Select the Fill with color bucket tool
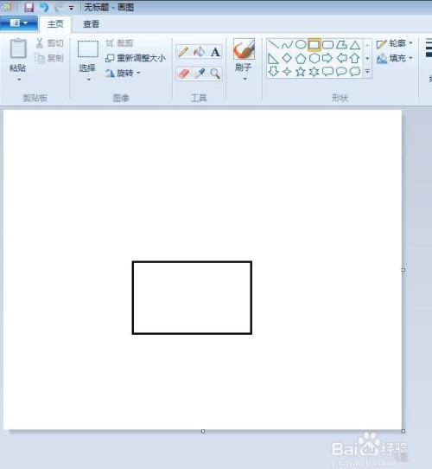This screenshot has width=432, height=469. pyautogui.click(x=200, y=52)
